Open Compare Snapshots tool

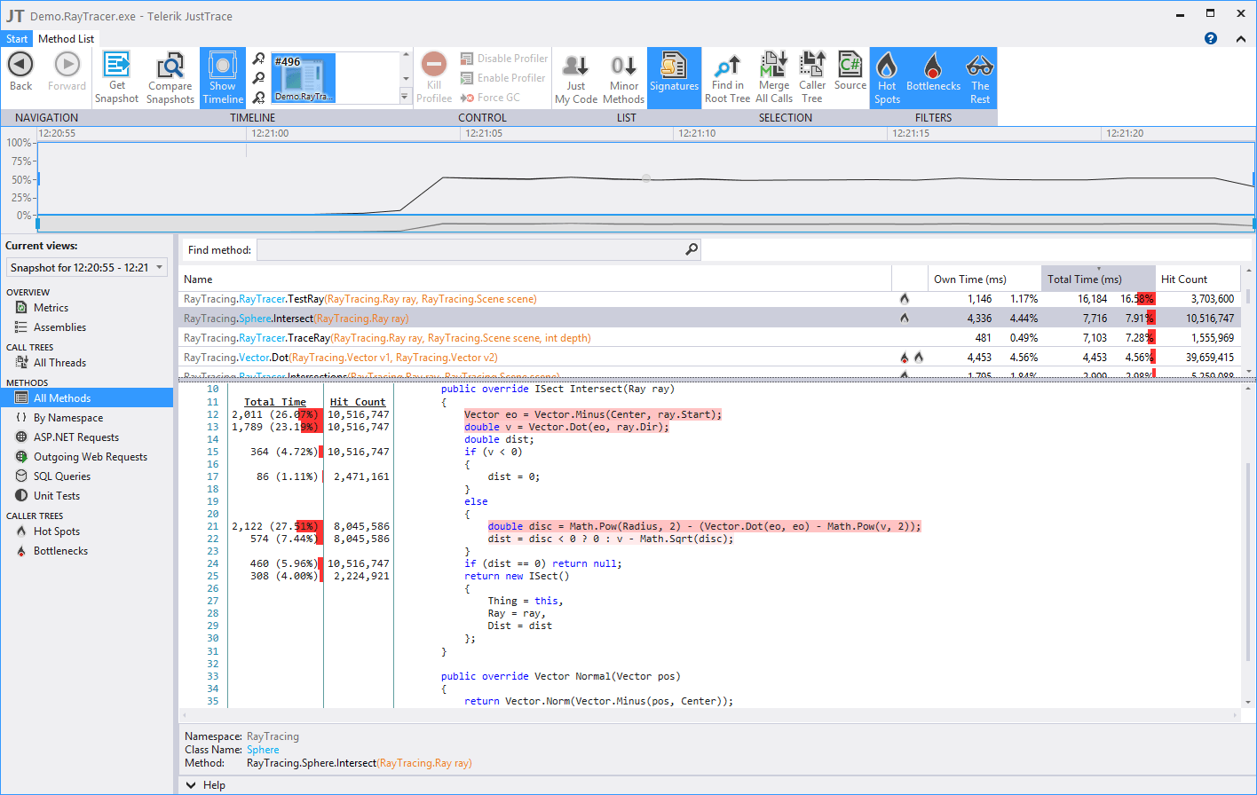(x=170, y=77)
